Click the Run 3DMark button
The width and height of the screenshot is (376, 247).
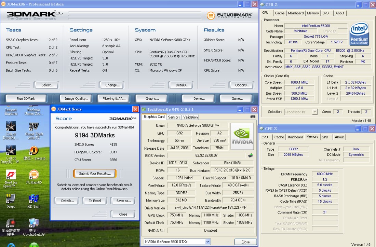pyautogui.click(x=26, y=98)
